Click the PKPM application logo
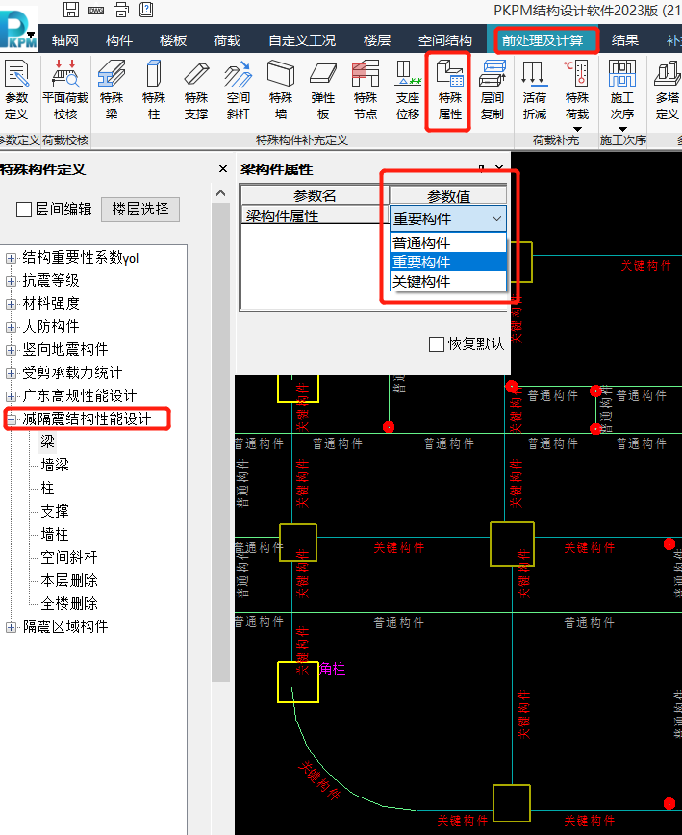The image size is (682, 835). click(18, 28)
